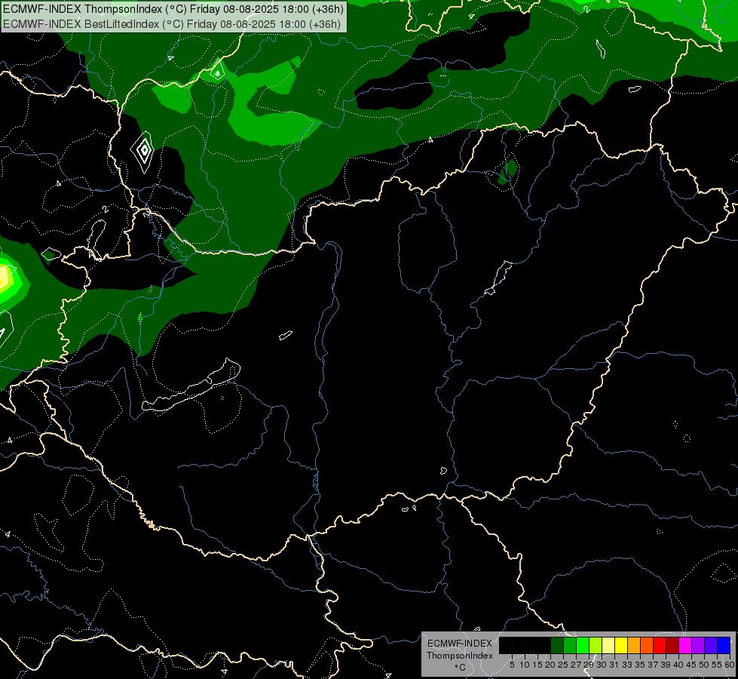Click legend tick label '15'

pyautogui.click(x=537, y=665)
